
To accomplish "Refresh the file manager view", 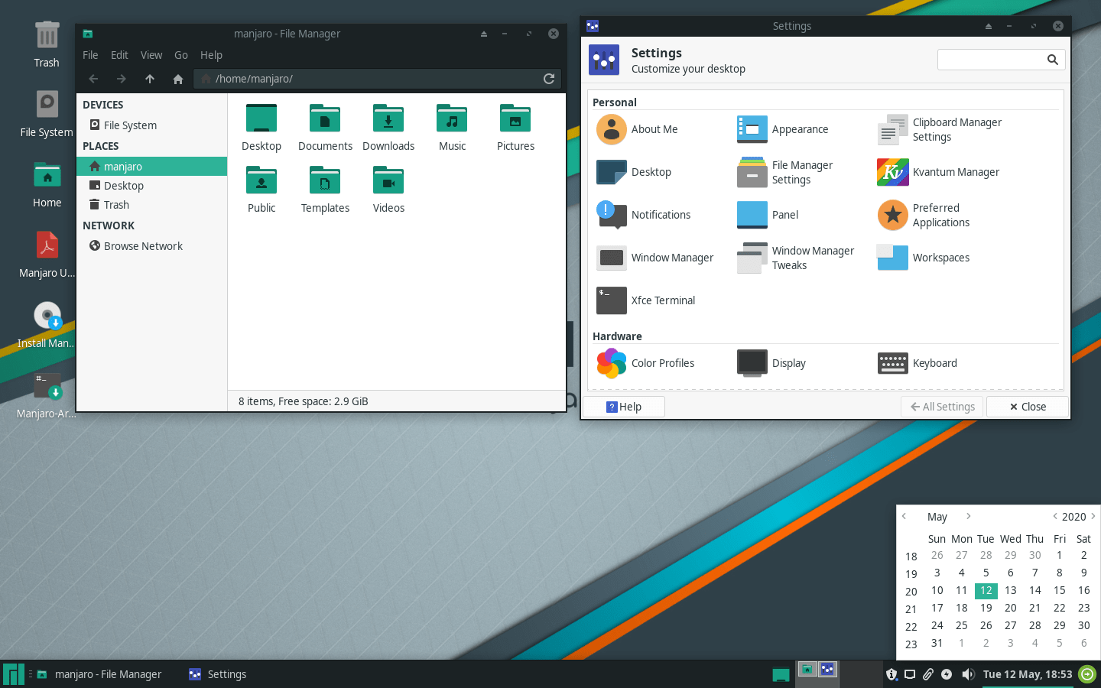I will [549, 79].
